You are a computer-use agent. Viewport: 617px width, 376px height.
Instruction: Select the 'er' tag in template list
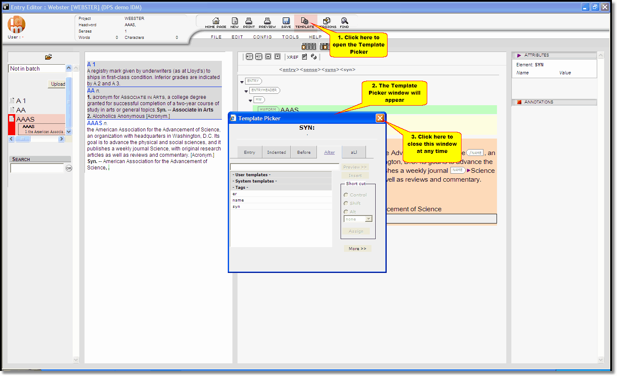(281, 194)
